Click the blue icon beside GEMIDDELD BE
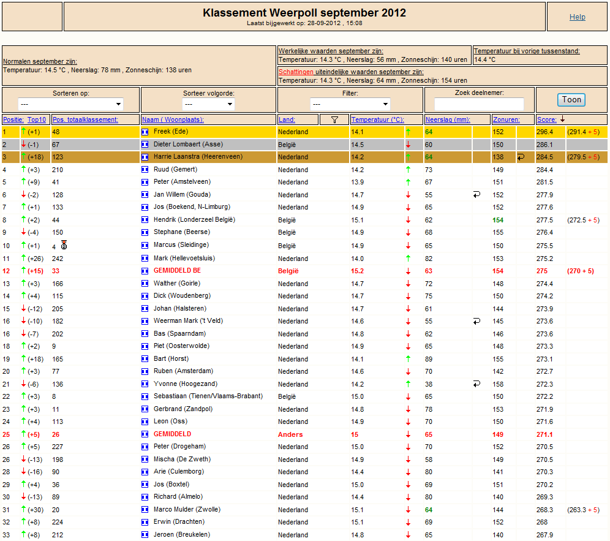This screenshot has height=541, width=610. pyautogui.click(x=145, y=271)
